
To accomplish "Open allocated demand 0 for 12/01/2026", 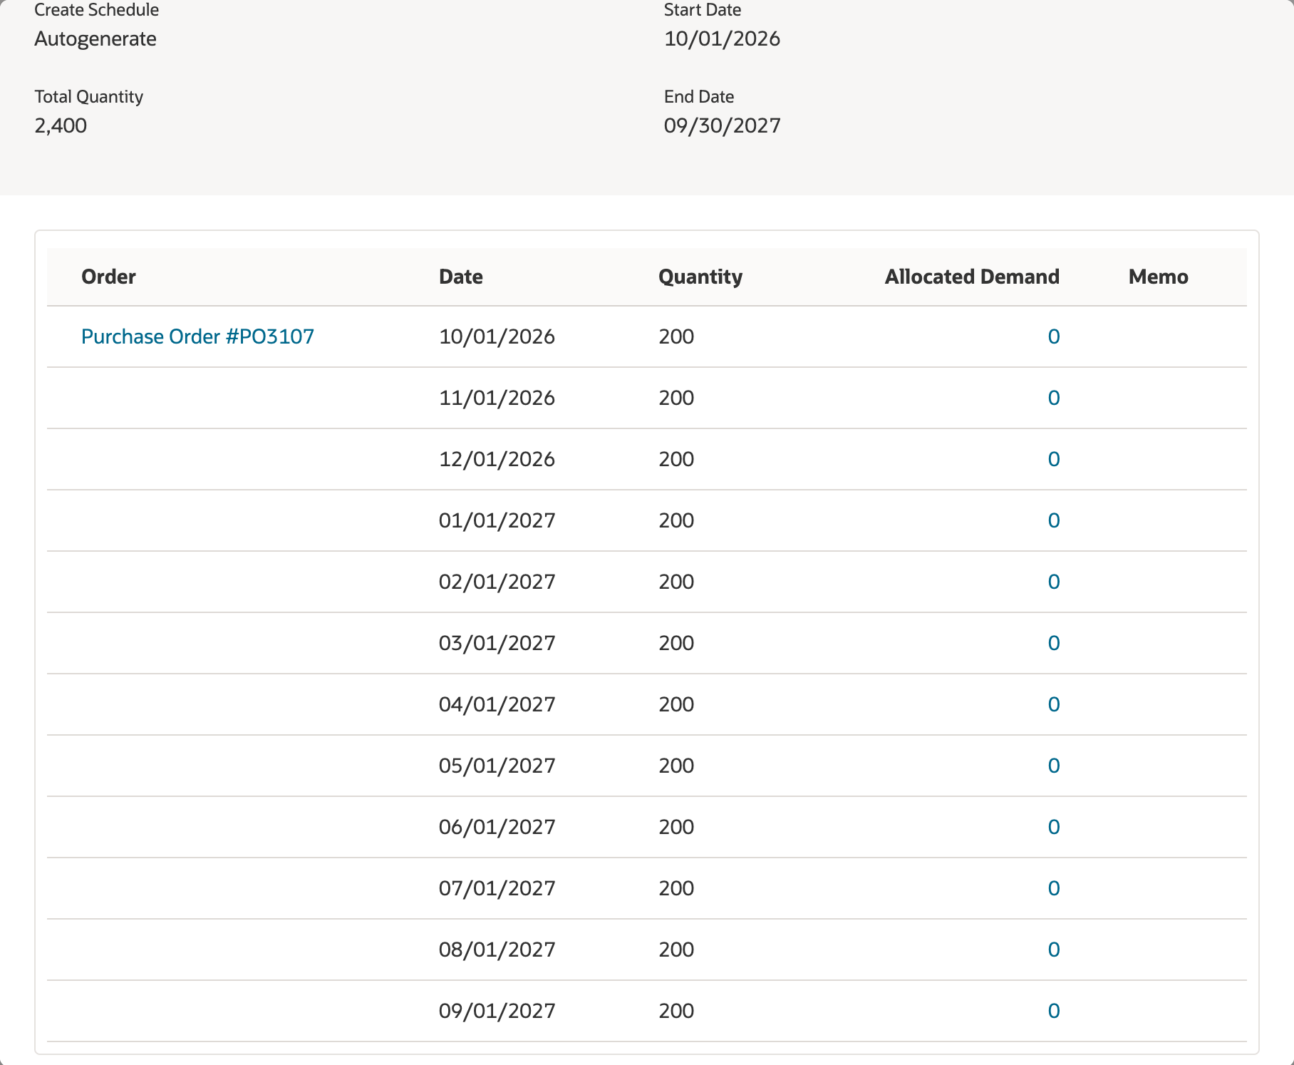I will [1054, 459].
